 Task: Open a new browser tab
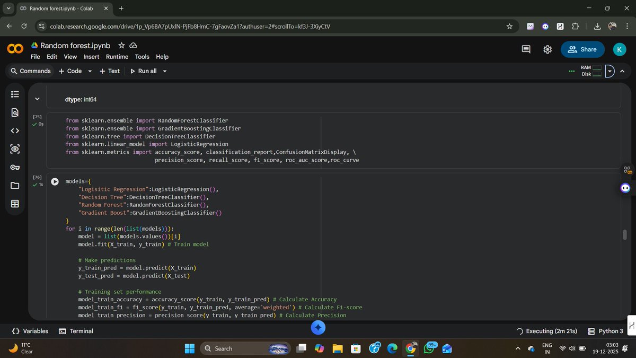point(121,8)
